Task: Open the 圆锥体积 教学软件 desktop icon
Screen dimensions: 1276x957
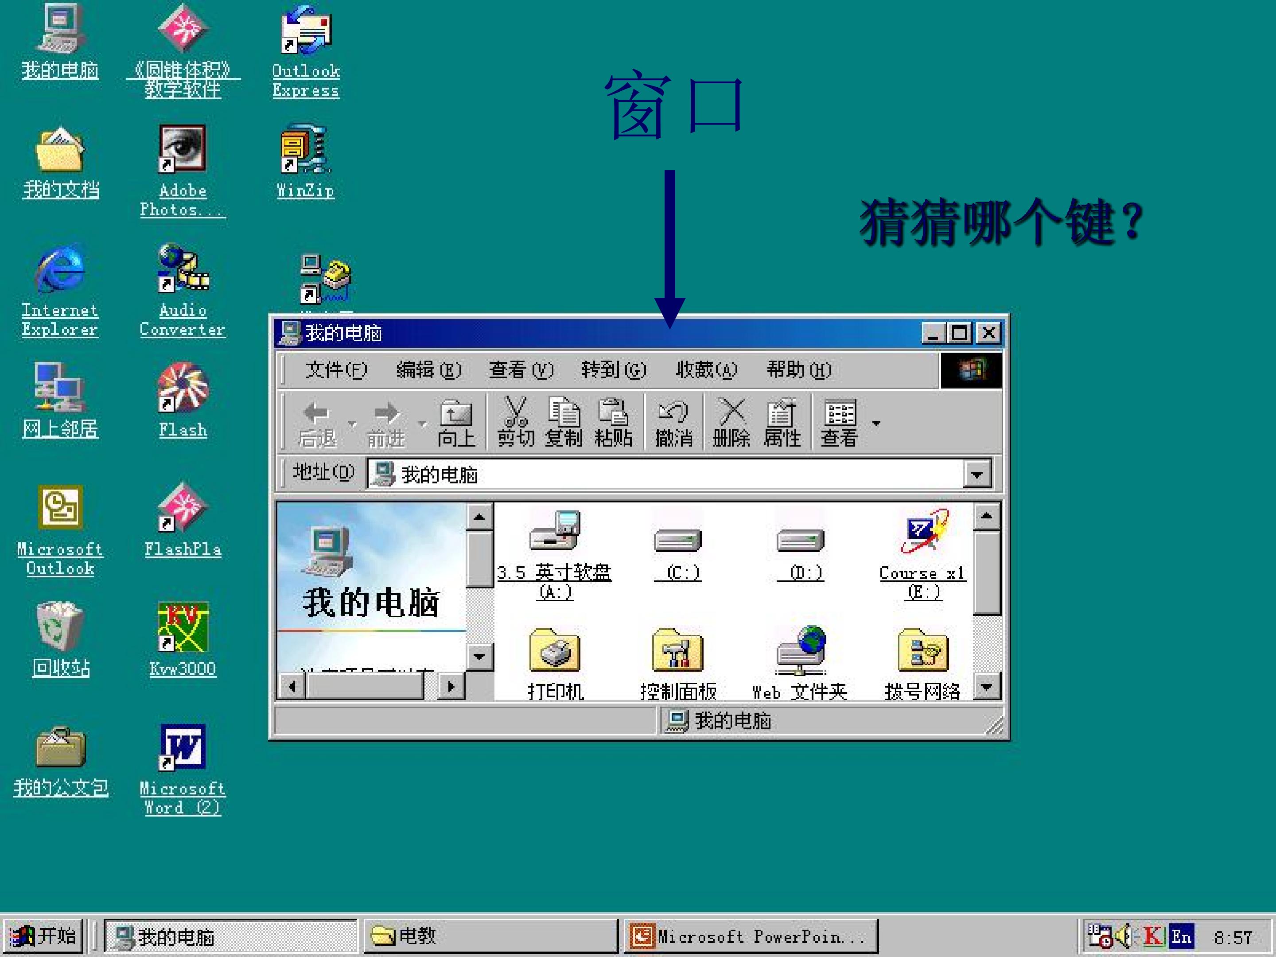Action: (183, 51)
